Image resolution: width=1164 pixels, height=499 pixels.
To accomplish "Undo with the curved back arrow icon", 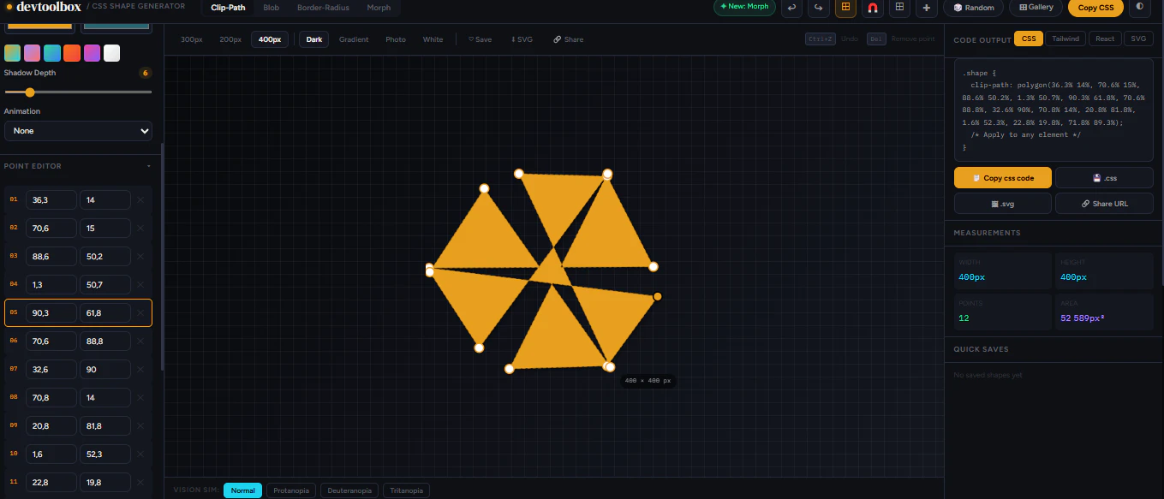I will coord(792,8).
